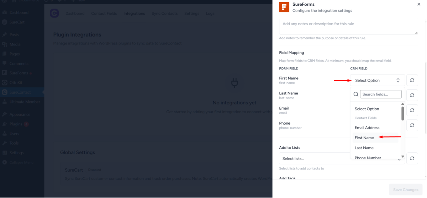The width and height of the screenshot is (427, 198).
Task: Click the Save Changes button
Action: (406, 189)
